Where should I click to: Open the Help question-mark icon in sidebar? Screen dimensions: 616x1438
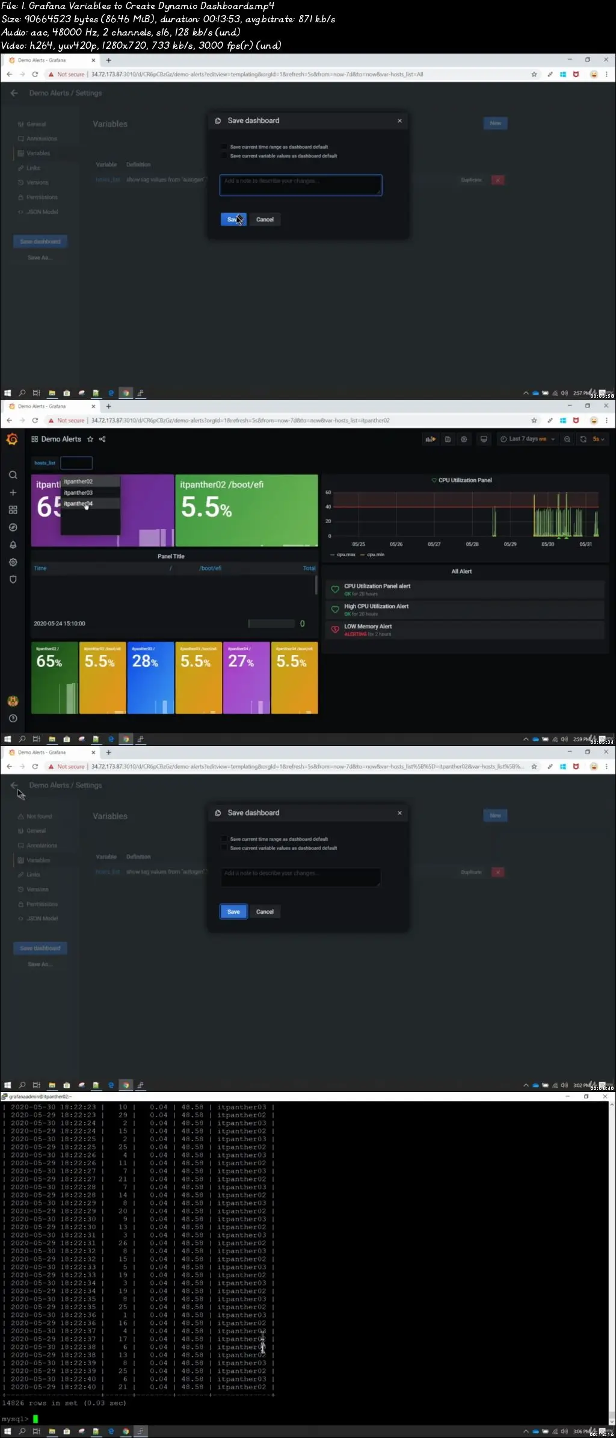click(x=13, y=718)
